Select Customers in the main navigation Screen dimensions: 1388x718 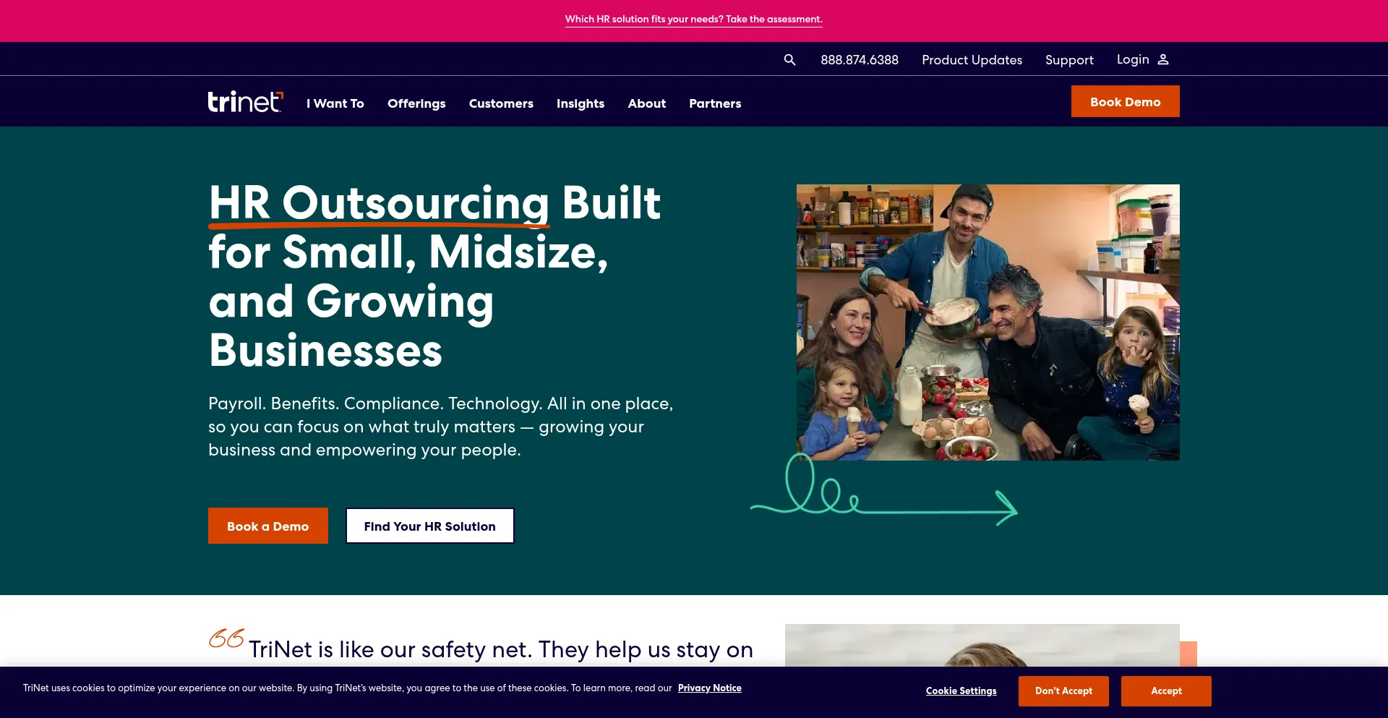click(x=501, y=103)
